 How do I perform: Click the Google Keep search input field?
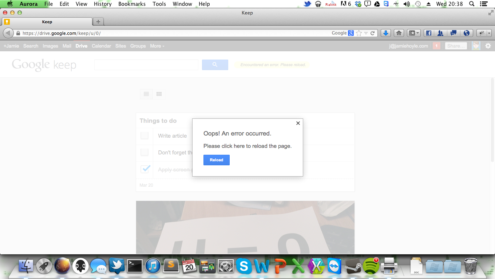(x=146, y=65)
